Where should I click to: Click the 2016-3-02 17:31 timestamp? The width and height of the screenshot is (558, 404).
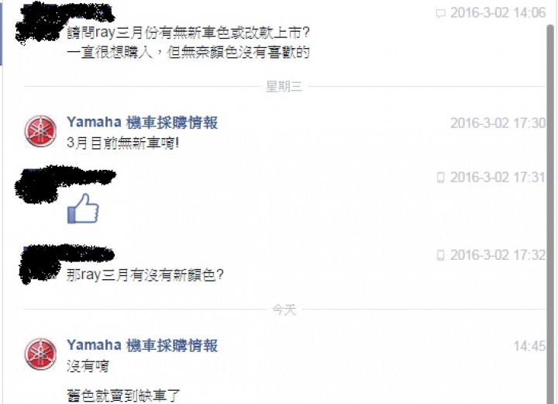pos(498,178)
